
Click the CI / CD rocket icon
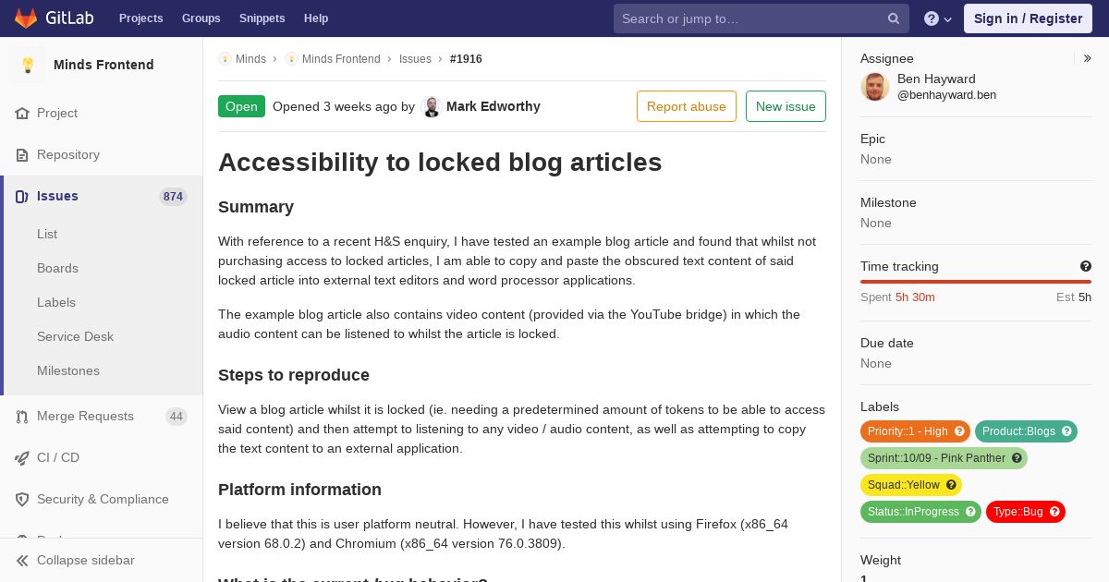[22, 457]
